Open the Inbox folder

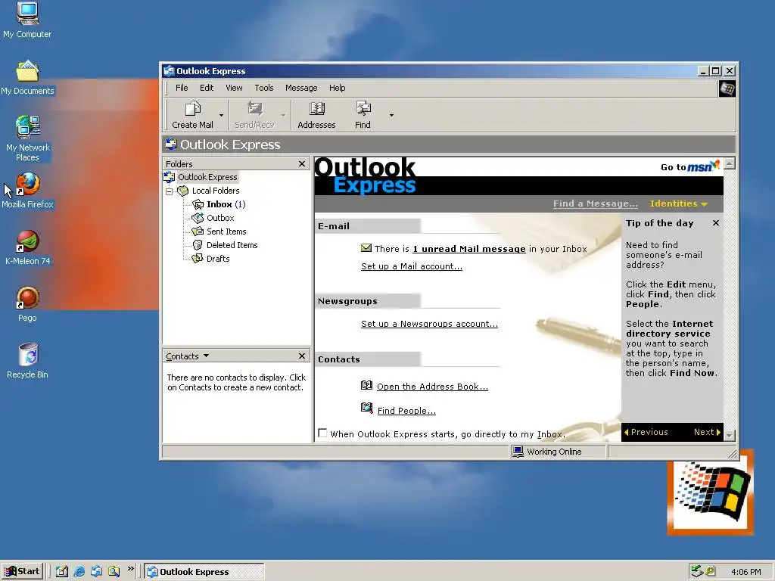219,204
